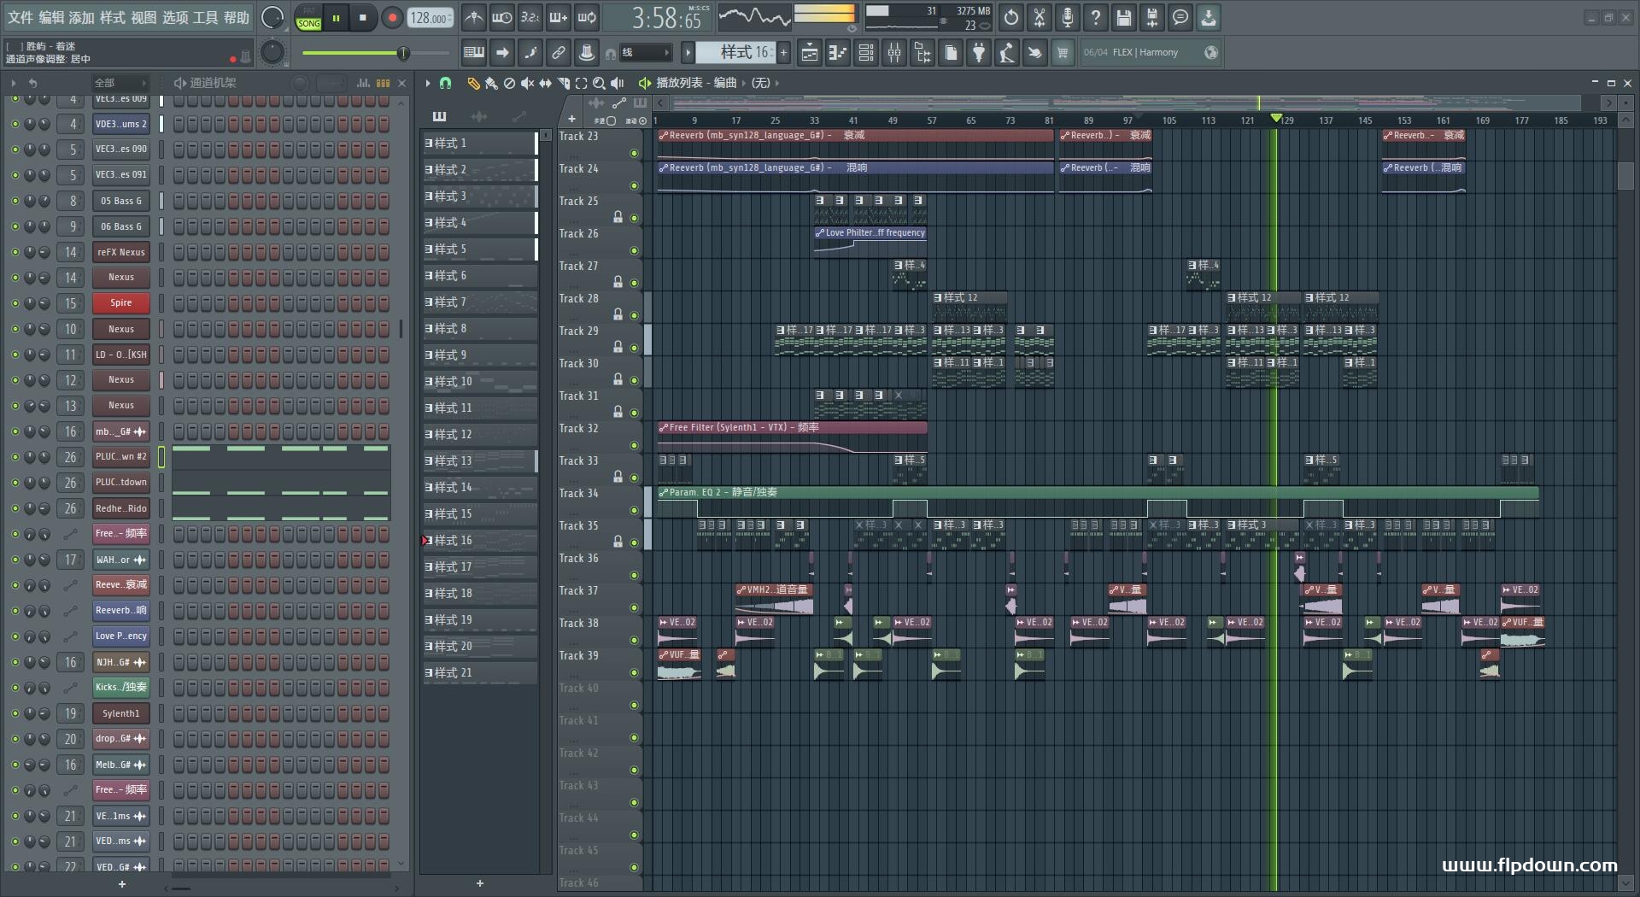Viewport: 1640px width, 897px height.
Task: Open the 选项 menu
Action: (x=175, y=18)
